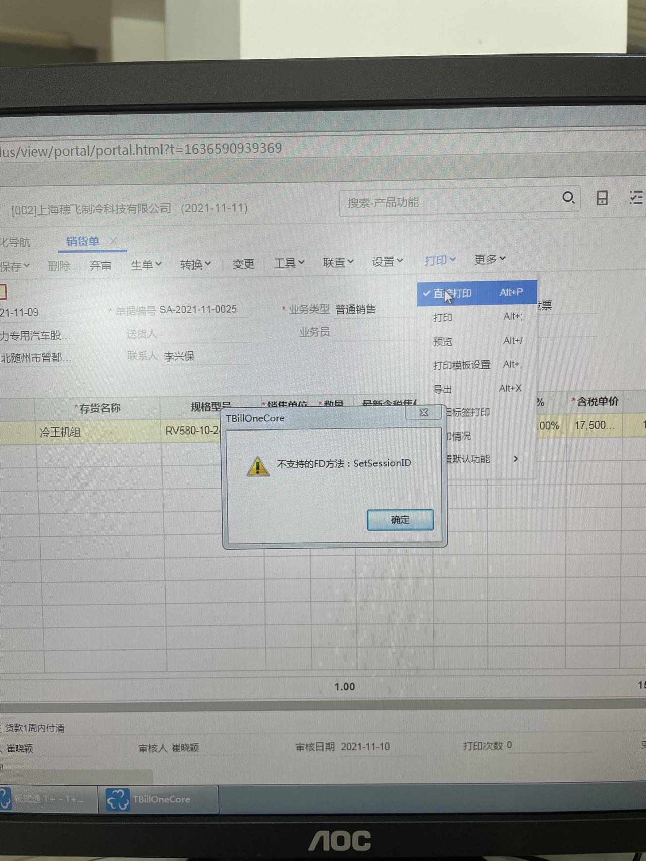Screen dimensions: 646x861
Task: Click the browser address bar URL
Action: point(141,150)
